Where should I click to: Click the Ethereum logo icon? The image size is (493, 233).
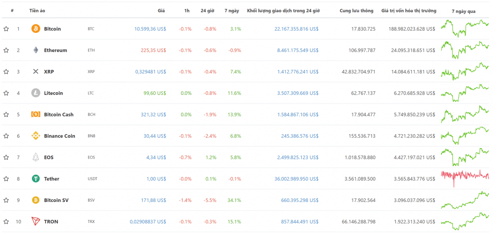pos(36,50)
